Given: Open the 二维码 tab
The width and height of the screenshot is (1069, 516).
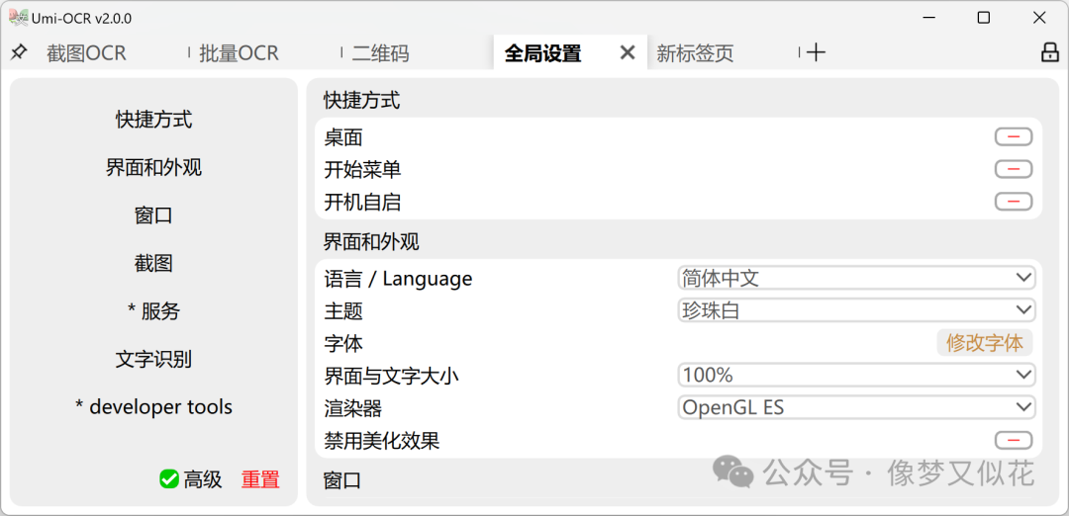Looking at the screenshot, I should pos(380,53).
